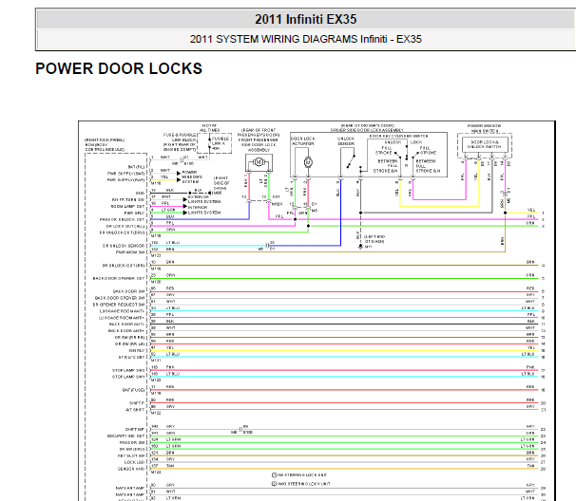576x501 pixels.
Task: Click the front passenger door lock motor symbol
Action: click(259, 161)
